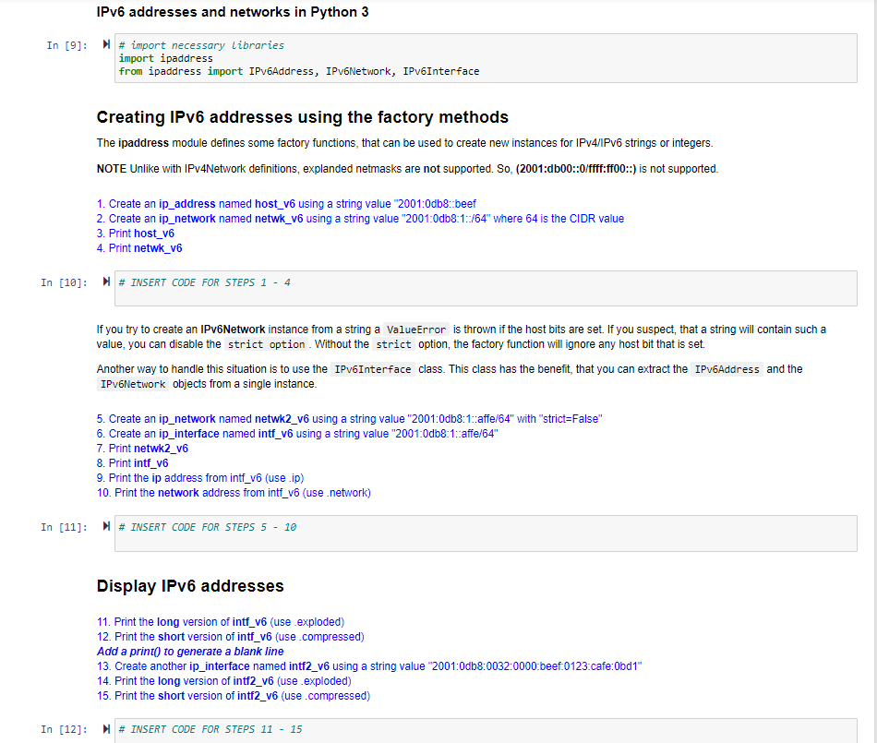Select the Creating IPv6 addresses heading cell
The width and height of the screenshot is (877, 743).
coord(302,117)
